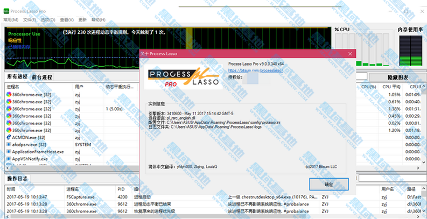Click the Process Lasso Pro v9.0.0.340 x64 text
The image size is (427, 219).
256,64
